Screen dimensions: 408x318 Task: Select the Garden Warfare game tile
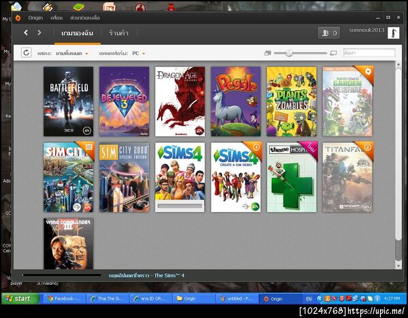pos(347,102)
